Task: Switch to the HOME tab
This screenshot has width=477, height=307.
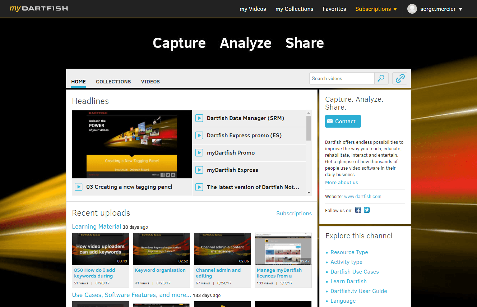Action: (78, 82)
